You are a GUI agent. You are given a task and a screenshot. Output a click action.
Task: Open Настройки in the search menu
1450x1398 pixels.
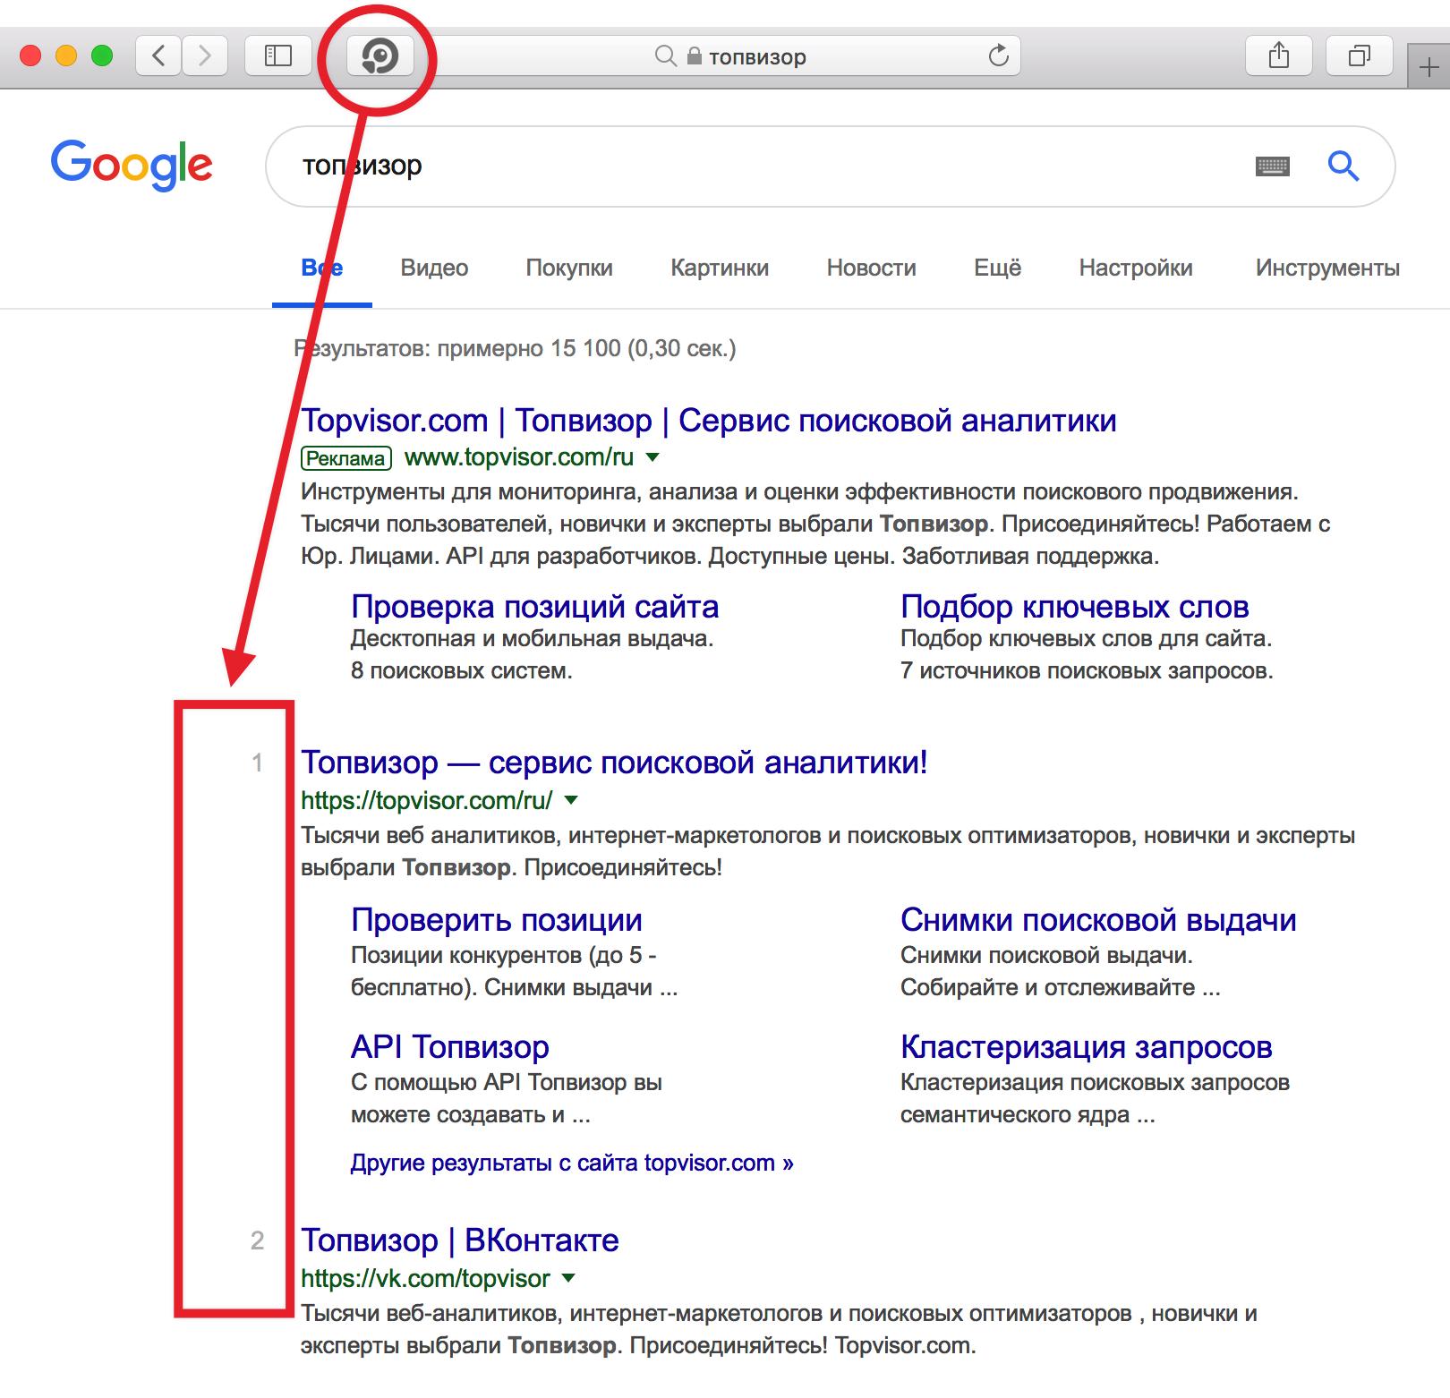click(x=1136, y=268)
